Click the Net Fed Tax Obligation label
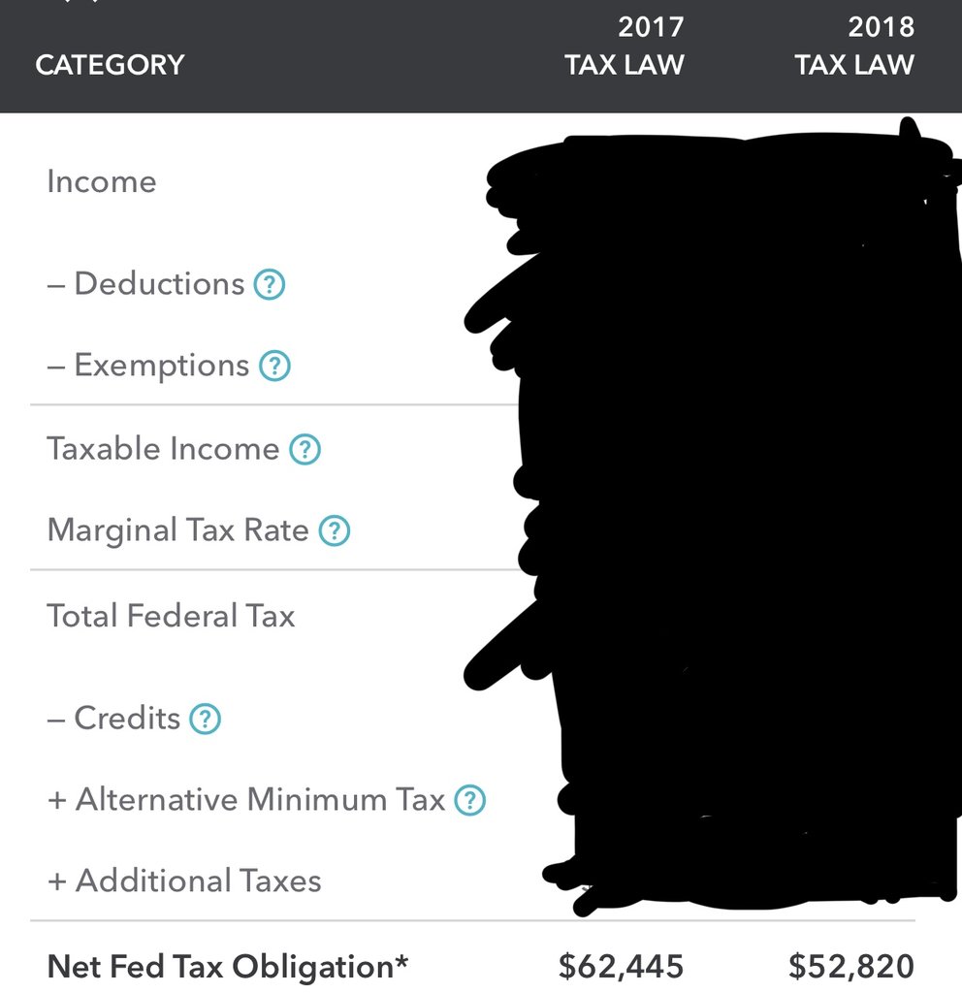The height and width of the screenshot is (993, 962). [x=228, y=967]
